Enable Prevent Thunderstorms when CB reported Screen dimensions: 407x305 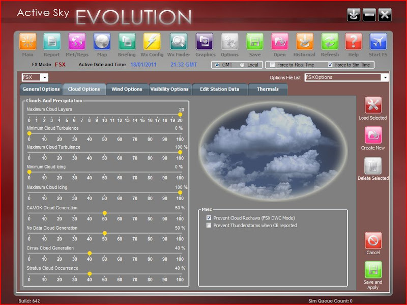pos(209,225)
